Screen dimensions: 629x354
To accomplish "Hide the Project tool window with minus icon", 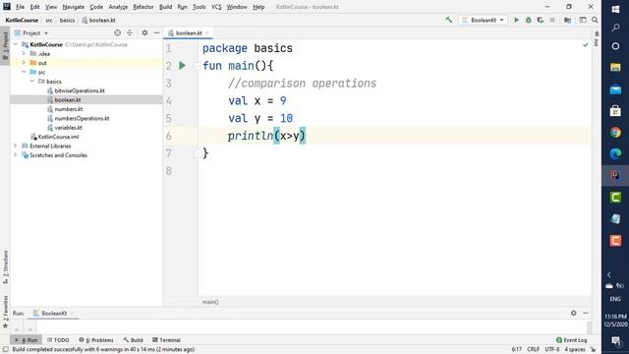I will pyautogui.click(x=156, y=32).
